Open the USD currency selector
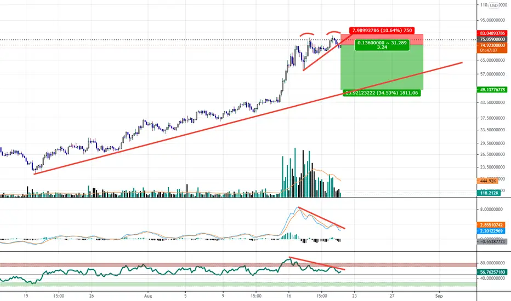 click(x=493, y=5)
